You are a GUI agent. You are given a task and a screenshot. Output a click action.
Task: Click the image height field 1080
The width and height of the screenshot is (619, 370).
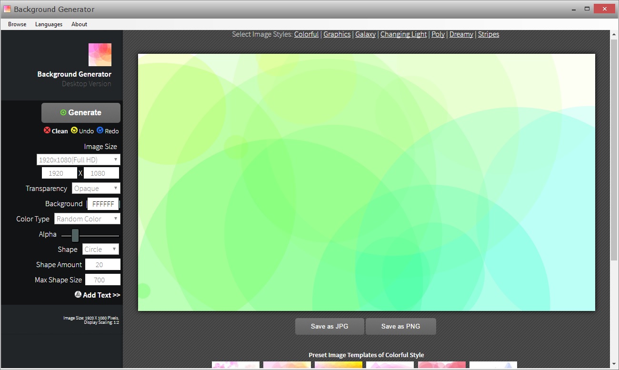[x=101, y=173]
